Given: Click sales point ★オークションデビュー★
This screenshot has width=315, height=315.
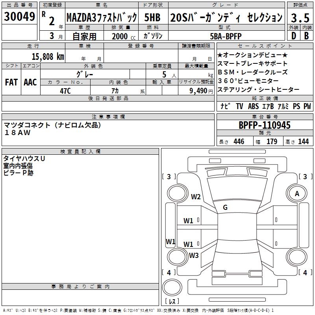Looking at the screenshot, I should point(252,55).
